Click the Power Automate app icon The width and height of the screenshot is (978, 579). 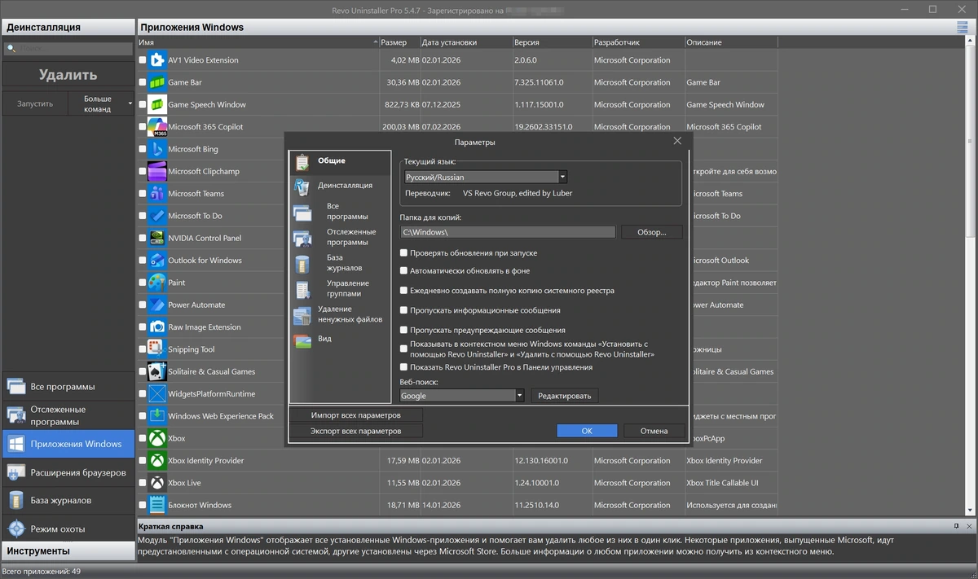coord(156,305)
